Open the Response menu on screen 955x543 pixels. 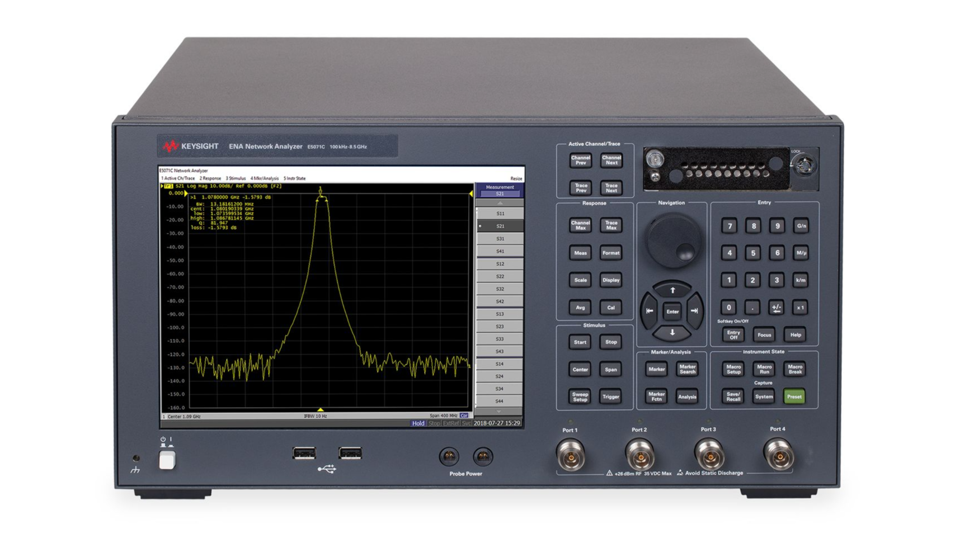(210, 178)
